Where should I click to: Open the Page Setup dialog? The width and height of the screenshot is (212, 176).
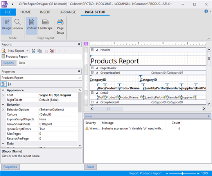[x=60, y=26]
